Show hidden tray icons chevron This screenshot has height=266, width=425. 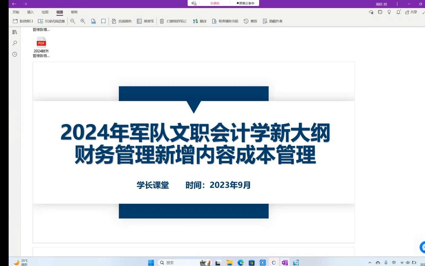point(370,263)
